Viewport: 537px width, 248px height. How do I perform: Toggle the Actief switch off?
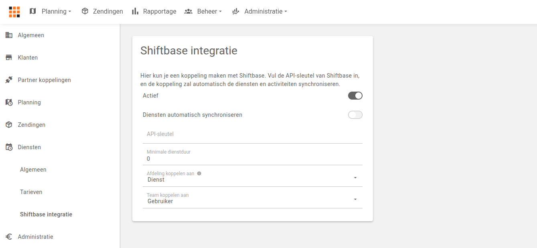point(355,96)
